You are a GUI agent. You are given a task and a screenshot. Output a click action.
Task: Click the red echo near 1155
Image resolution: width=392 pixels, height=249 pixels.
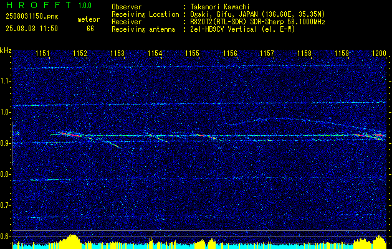(206, 136)
